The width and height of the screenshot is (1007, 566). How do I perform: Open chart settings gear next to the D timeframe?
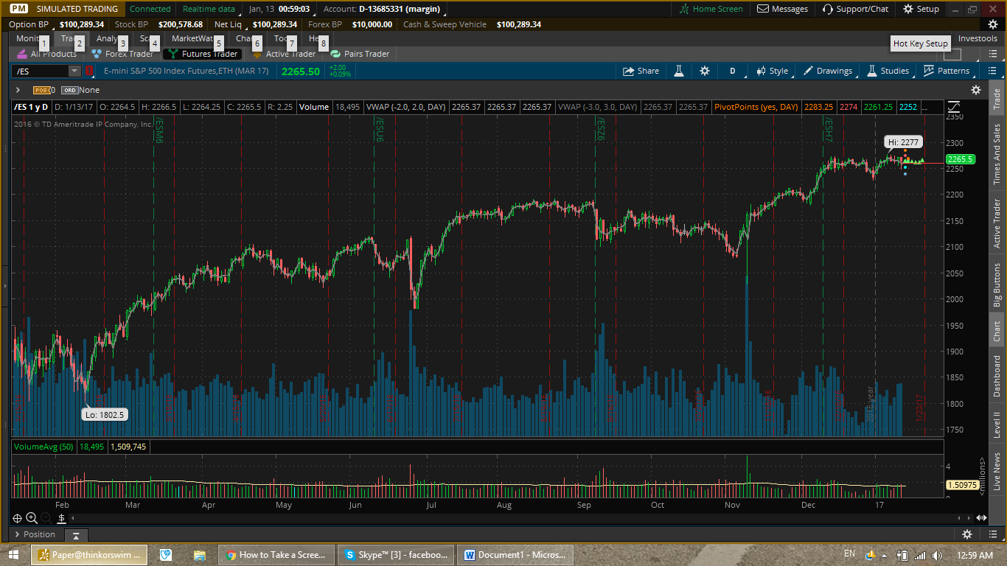(x=705, y=71)
